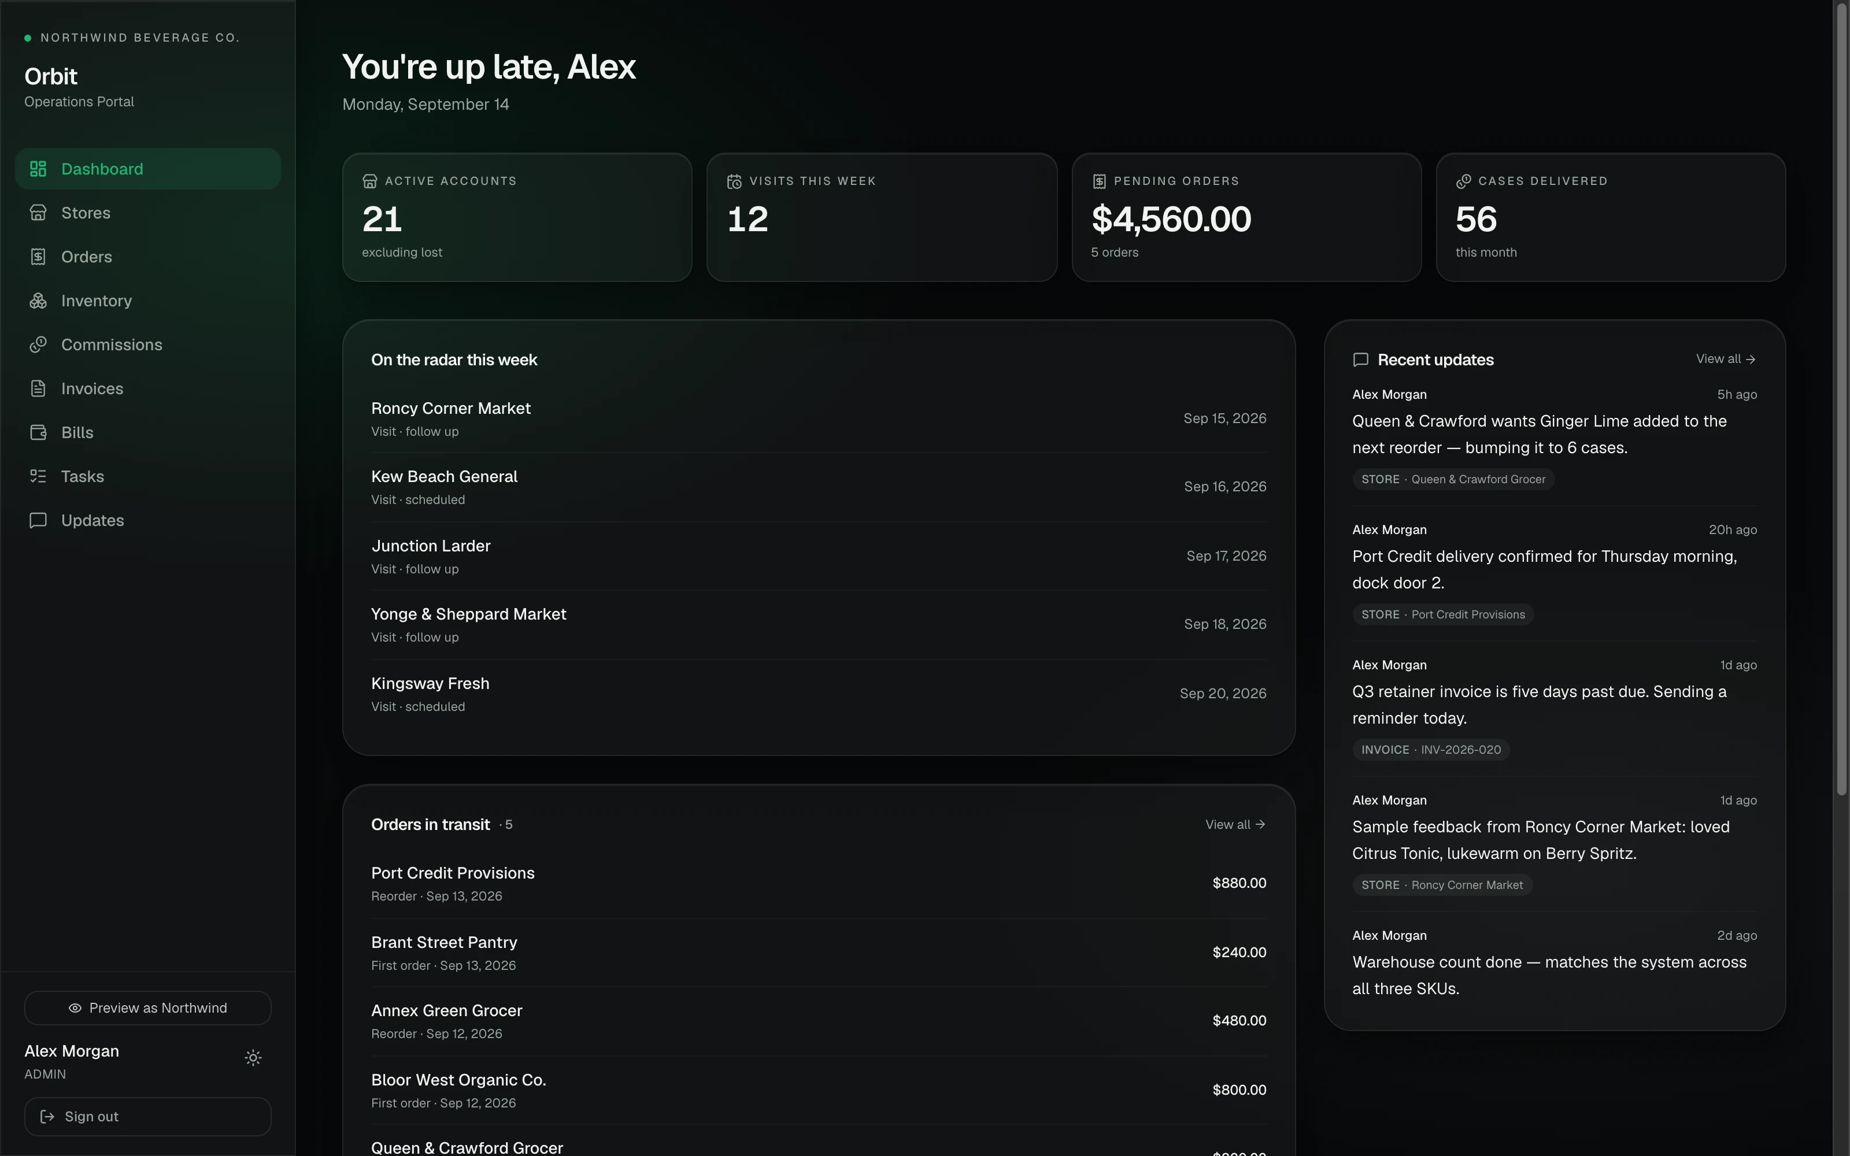This screenshot has height=1156, width=1850.
Task: Click the Stores storefront icon in sidebar
Action: [38, 213]
